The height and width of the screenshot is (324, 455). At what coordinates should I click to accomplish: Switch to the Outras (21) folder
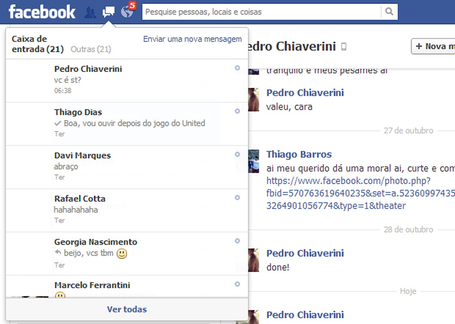(x=91, y=49)
